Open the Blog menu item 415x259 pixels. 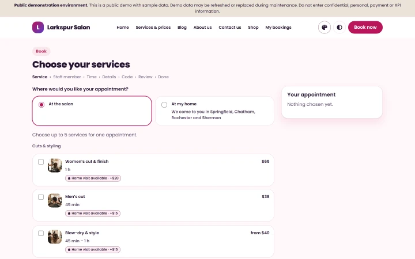[x=182, y=27]
